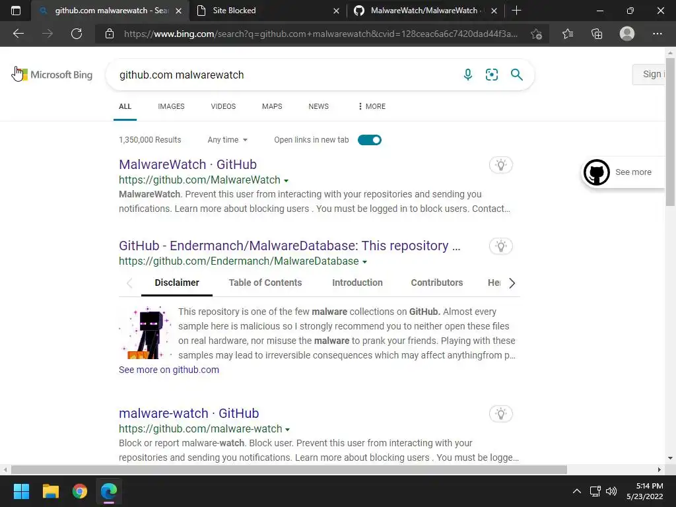Image resolution: width=676 pixels, height=507 pixels.
Task: Expand the arrow next to github.com/MalwareWatch URL
Action: (x=287, y=181)
